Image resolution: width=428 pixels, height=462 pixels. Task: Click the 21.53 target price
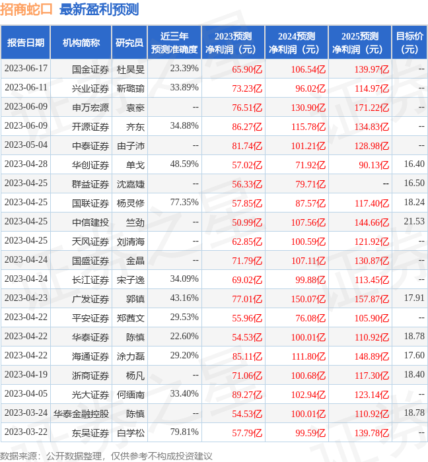414,222
